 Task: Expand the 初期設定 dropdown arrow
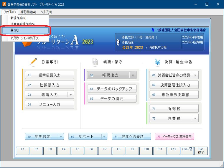61,136
